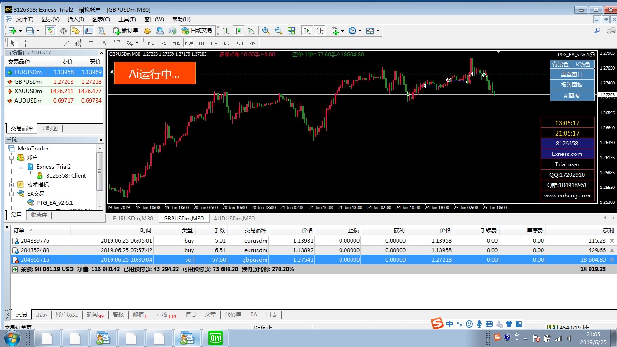Select PTG_EA_v2.6.1 in the Navigator tree
The image size is (617, 347).
(55, 203)
